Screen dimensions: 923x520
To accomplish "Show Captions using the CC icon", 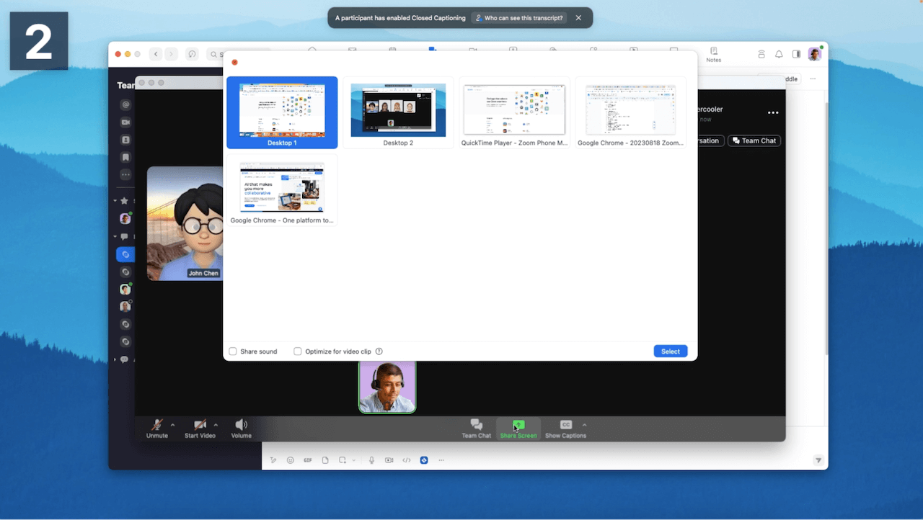I will pyautogui.click(x=565, y=427).
